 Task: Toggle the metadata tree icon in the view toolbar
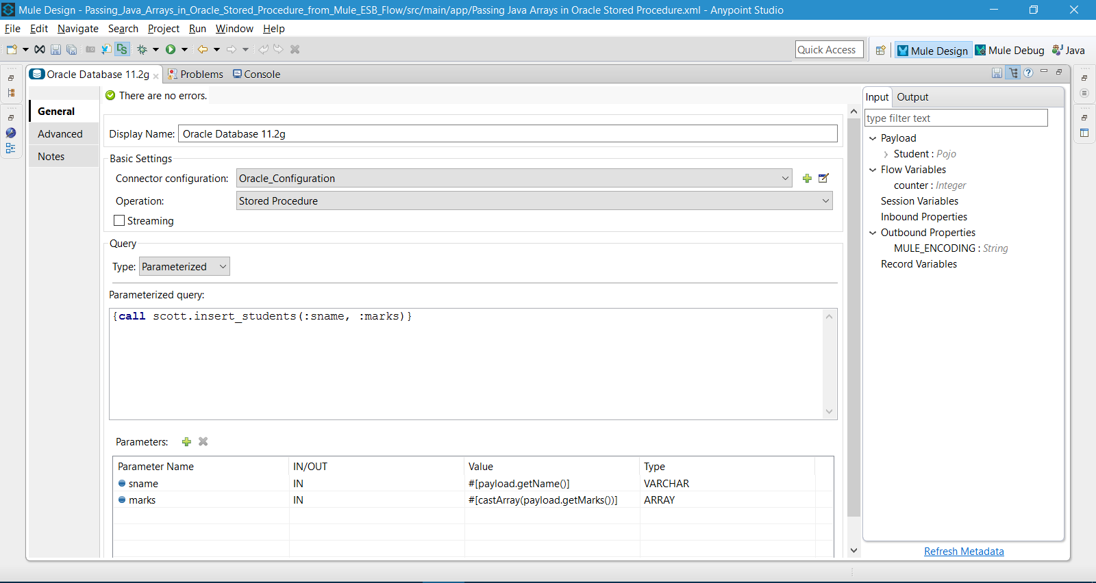click(x=1013, y=73)
